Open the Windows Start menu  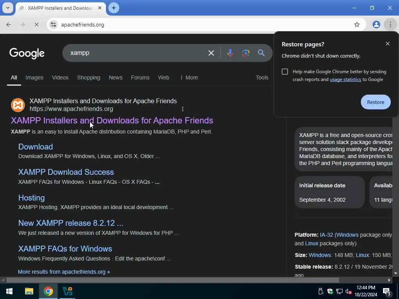(9, 291)
